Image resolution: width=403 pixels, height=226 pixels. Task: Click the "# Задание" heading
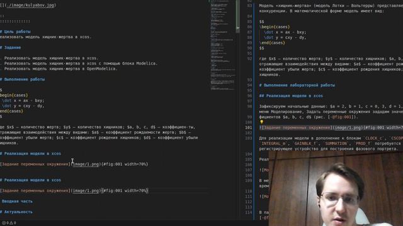11,48
